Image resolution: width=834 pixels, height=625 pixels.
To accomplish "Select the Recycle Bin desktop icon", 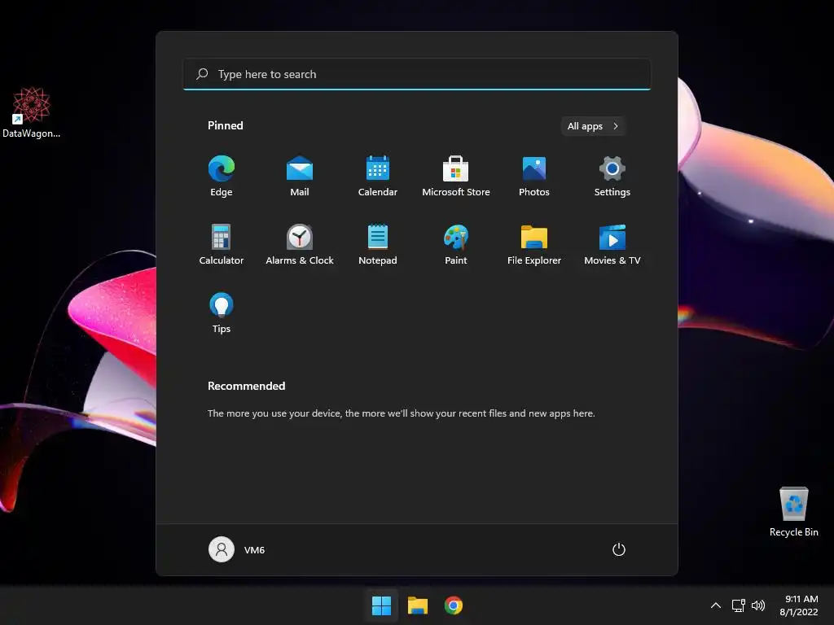I will pos(793,513).
